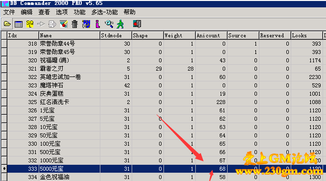The width and height of the screenshot is (326, 181).
Task: Click the name cell 50元宝
Action: coord(70,135)
